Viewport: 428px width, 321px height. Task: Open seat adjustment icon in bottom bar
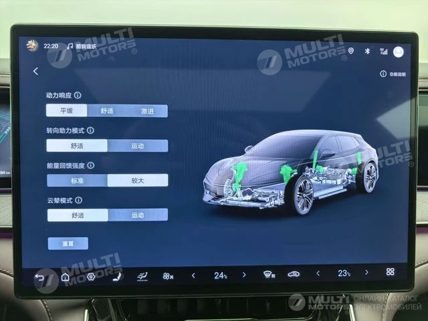116,276
